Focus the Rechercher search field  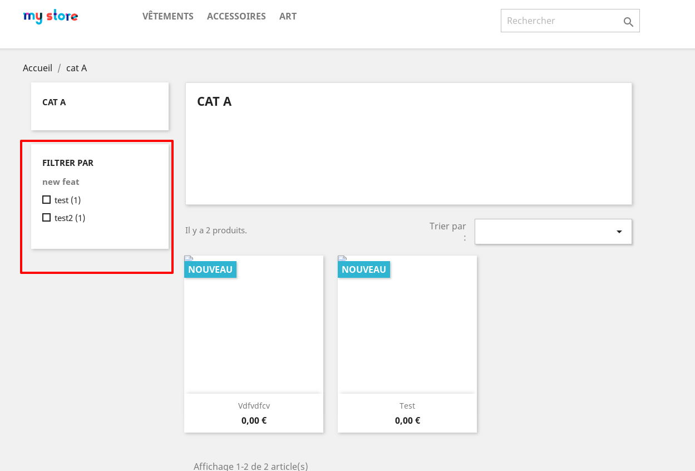[570, 21]
